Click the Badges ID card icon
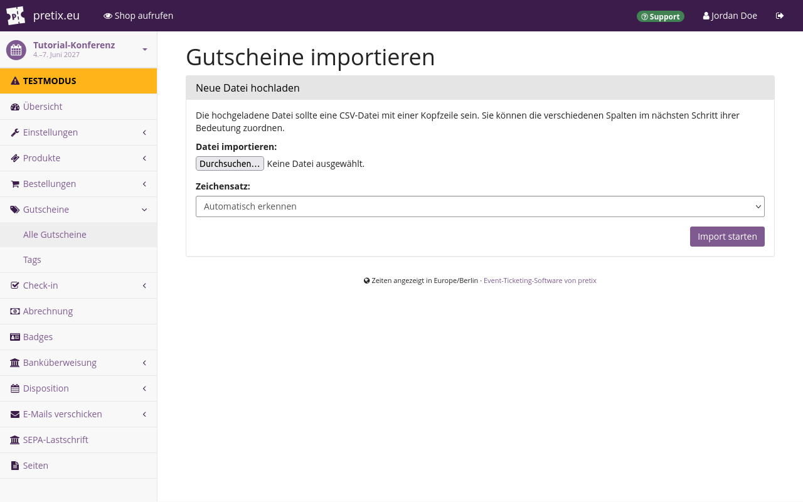803x502 pixels. click(15, 337)
